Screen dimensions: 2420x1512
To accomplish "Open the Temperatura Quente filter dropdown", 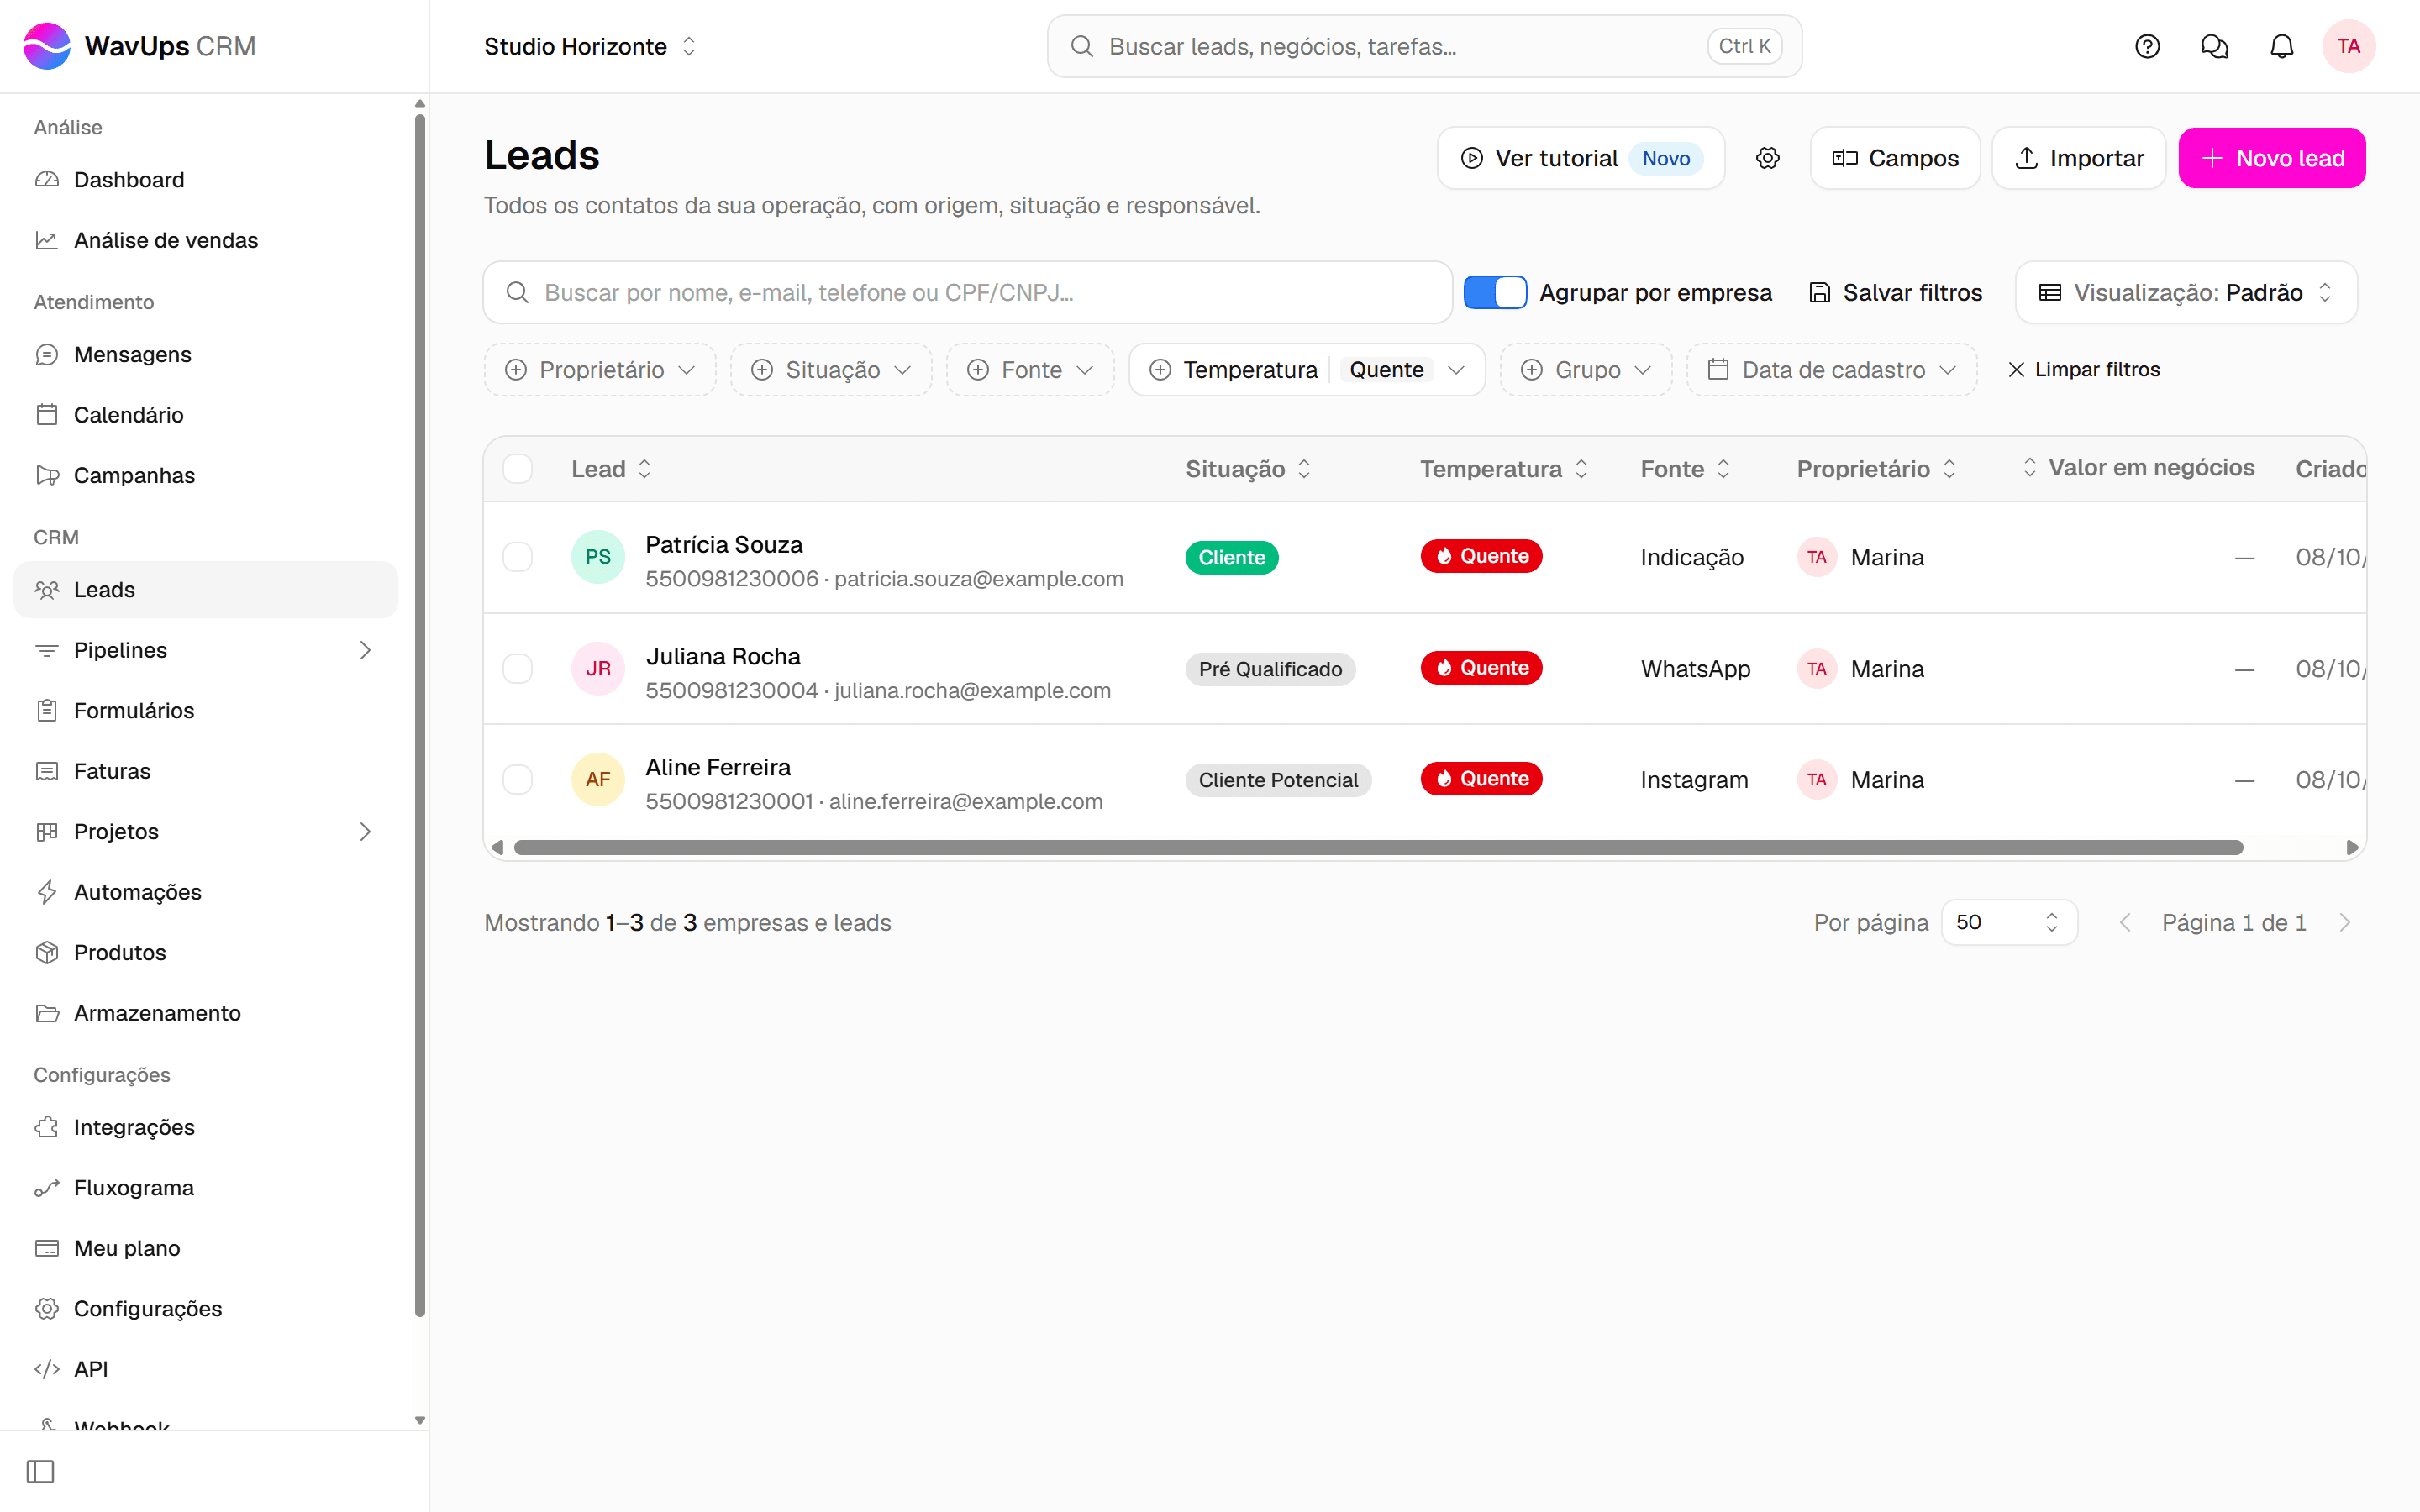I will click(x=1307, y=370).
